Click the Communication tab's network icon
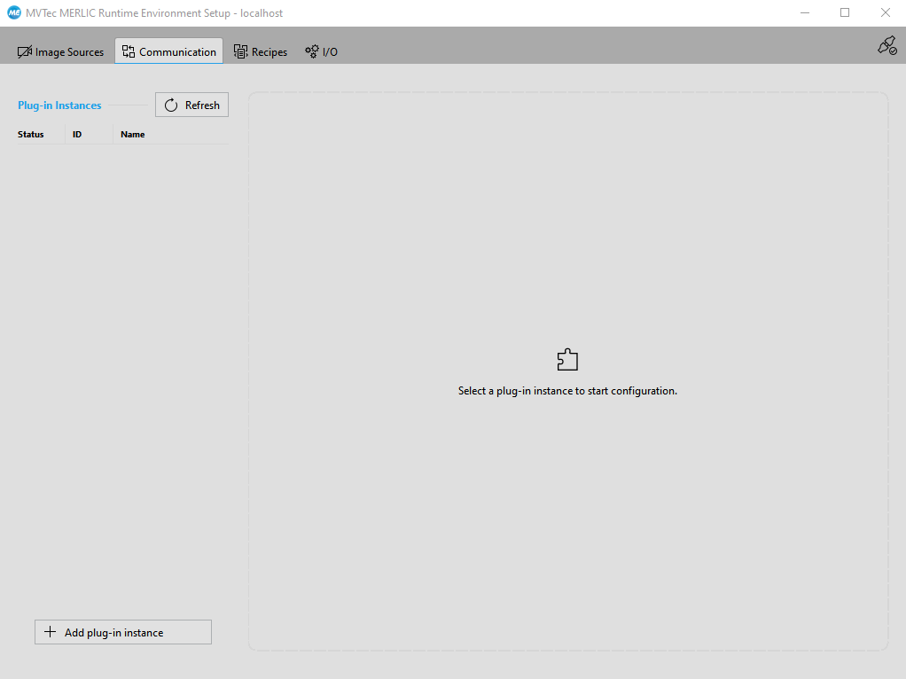This screenshot has height=679, width=906. point(129,51)
